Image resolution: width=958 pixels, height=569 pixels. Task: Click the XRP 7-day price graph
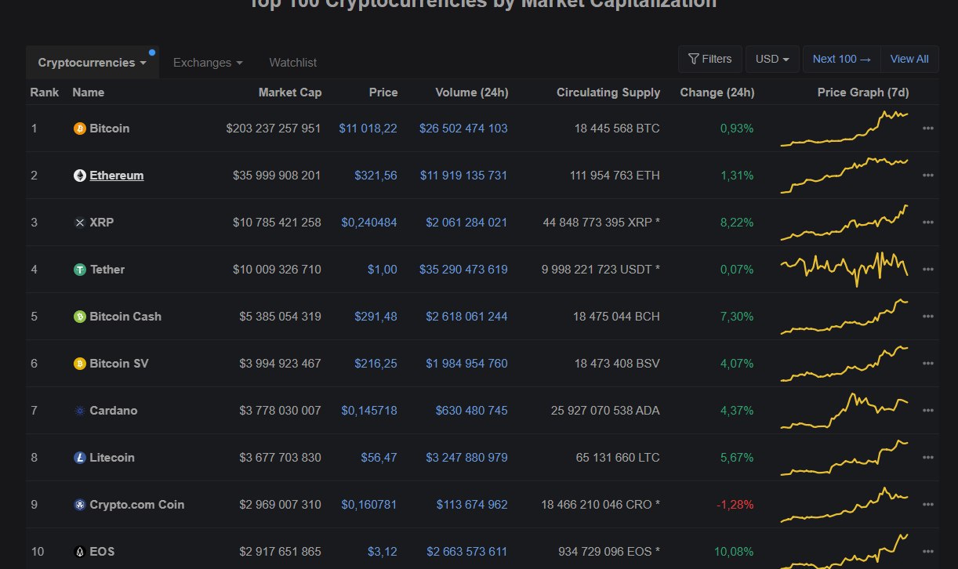(x=844, y=223)
